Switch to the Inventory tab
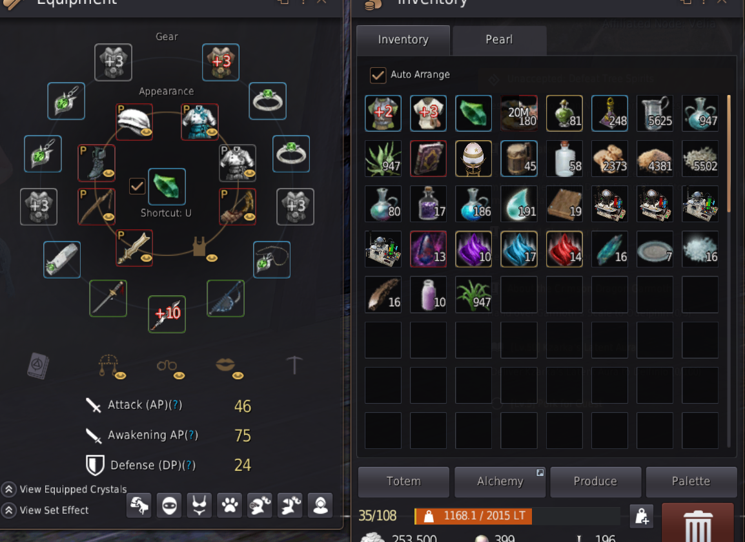The width and height of the screenshot is (745, 542). (403, 39)
